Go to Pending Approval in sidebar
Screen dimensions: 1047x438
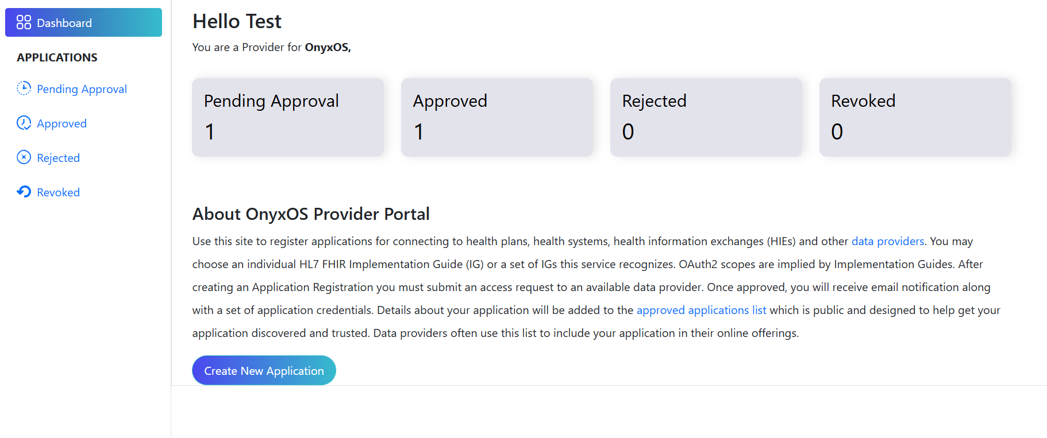click(x=82, y=89)
